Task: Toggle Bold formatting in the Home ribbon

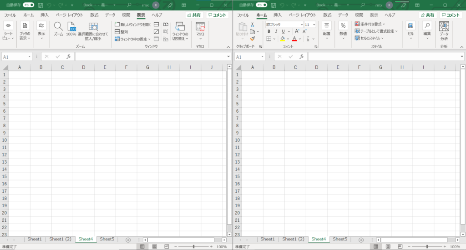Action: click(x=269, y=31)
